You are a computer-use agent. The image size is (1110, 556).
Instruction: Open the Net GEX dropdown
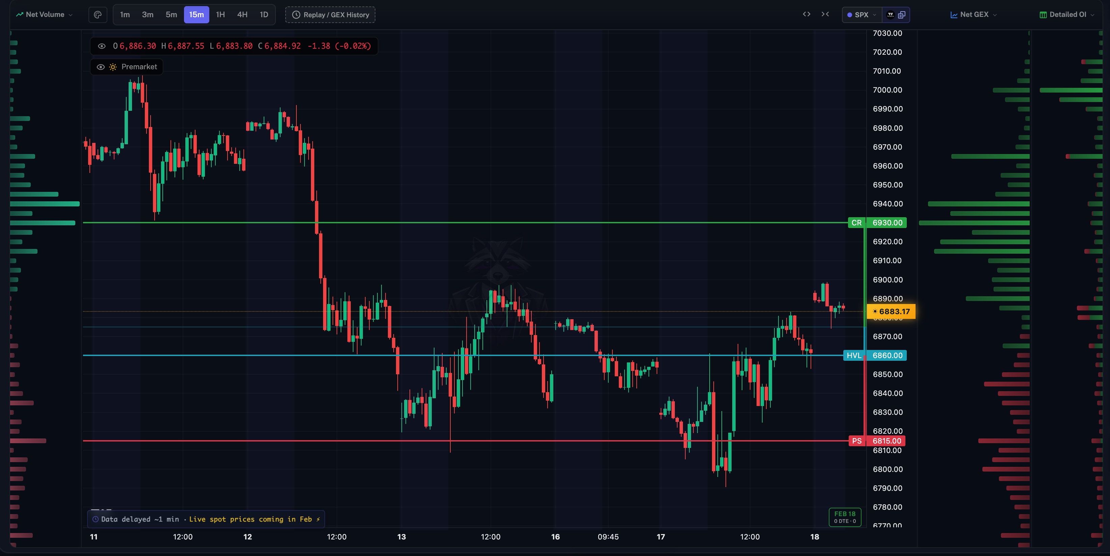(x=973, y=15)
